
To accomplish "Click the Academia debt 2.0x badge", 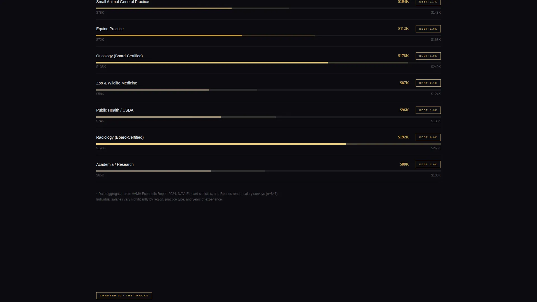I will coord(428,164).
